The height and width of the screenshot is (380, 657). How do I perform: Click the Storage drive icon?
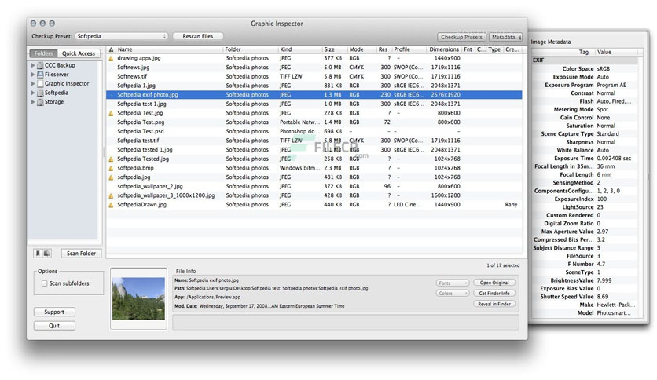click(40, 102)
